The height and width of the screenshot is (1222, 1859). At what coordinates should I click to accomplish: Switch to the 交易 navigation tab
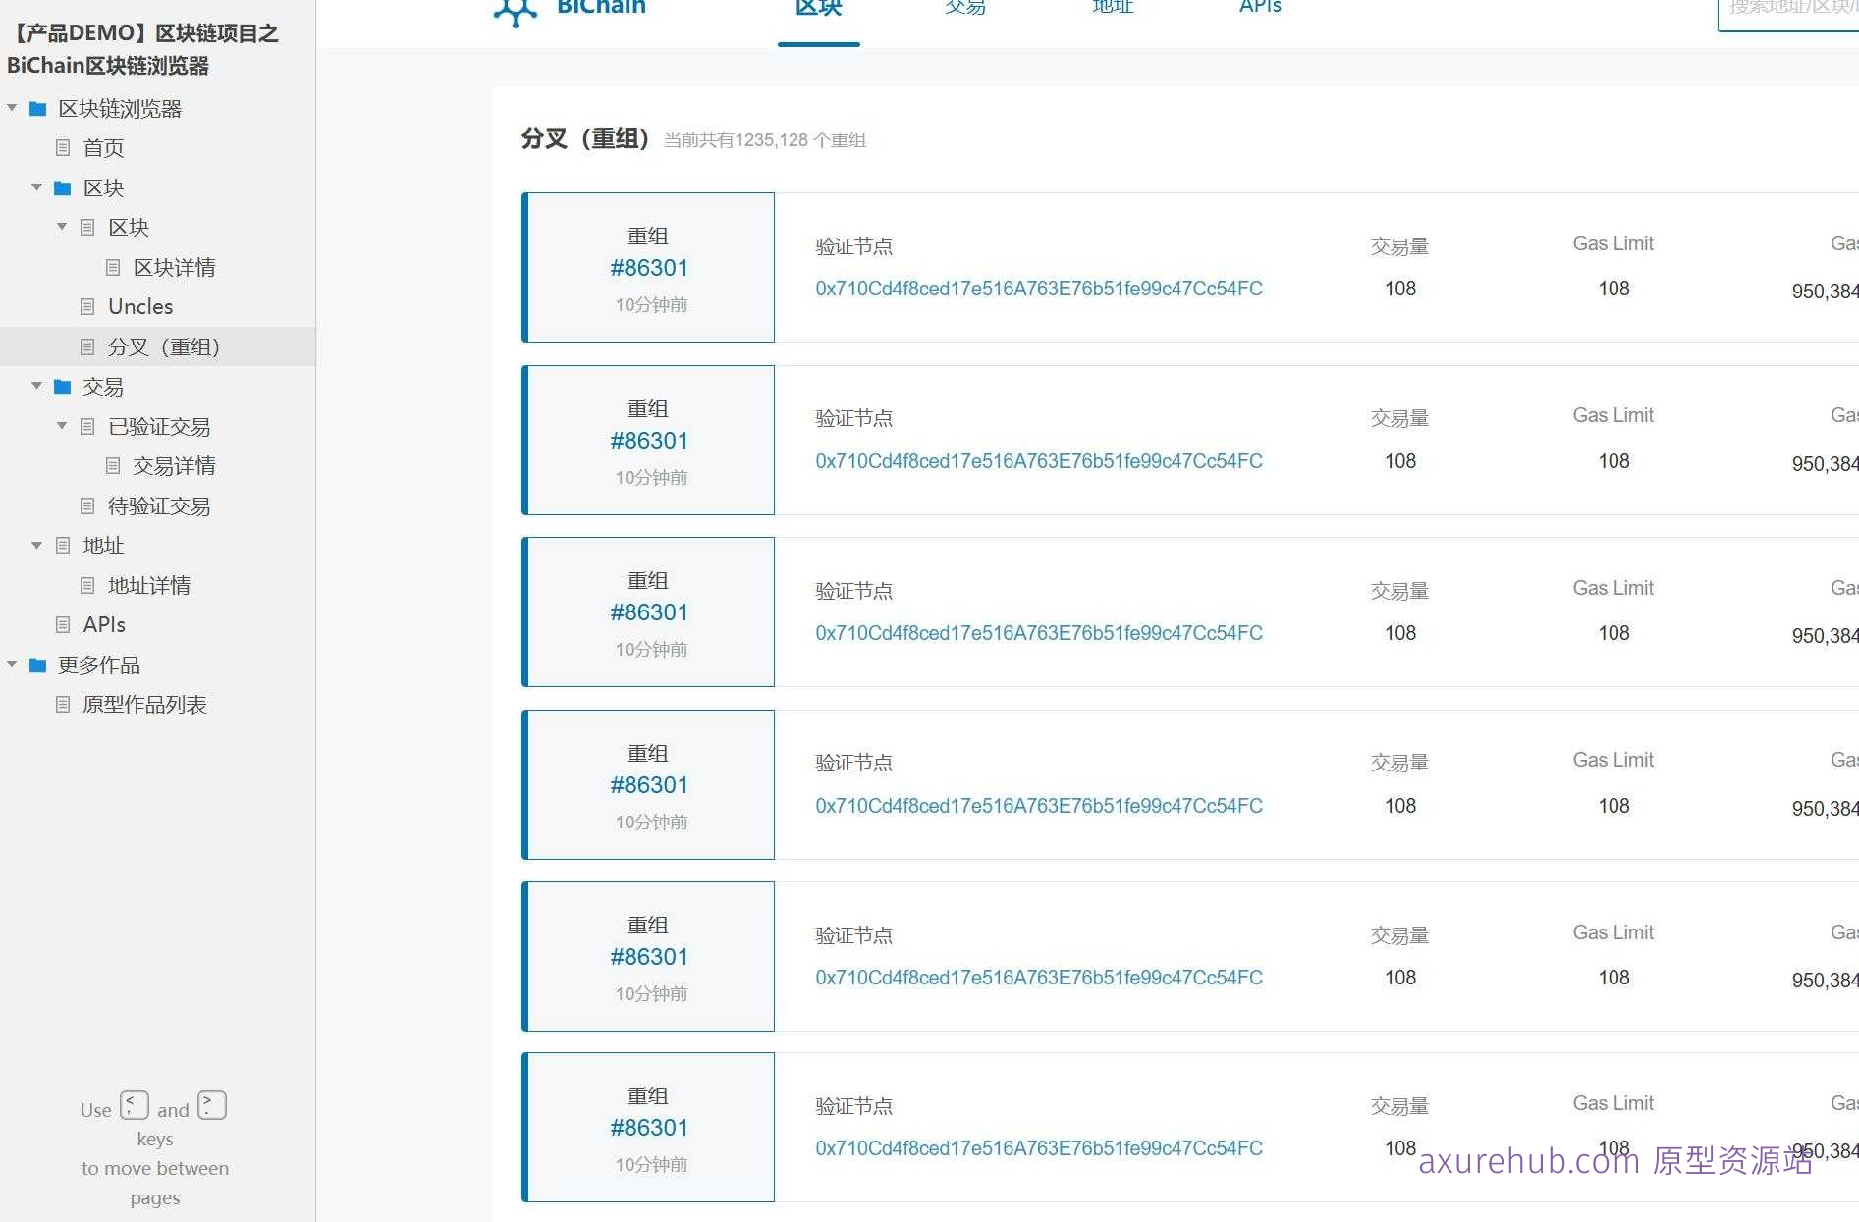(x=964, y=8)
